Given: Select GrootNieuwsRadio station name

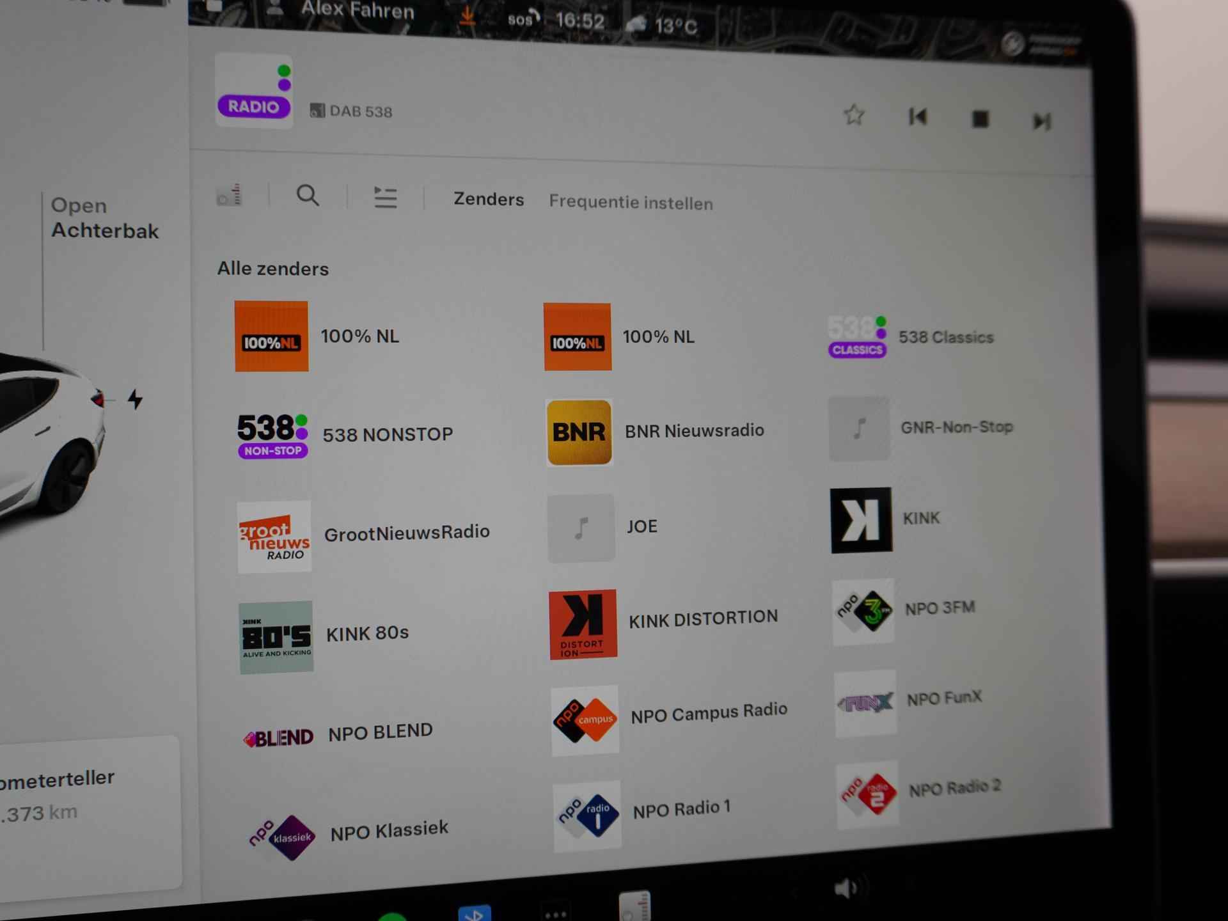Looking at the screenshot, I should (407, 532).
